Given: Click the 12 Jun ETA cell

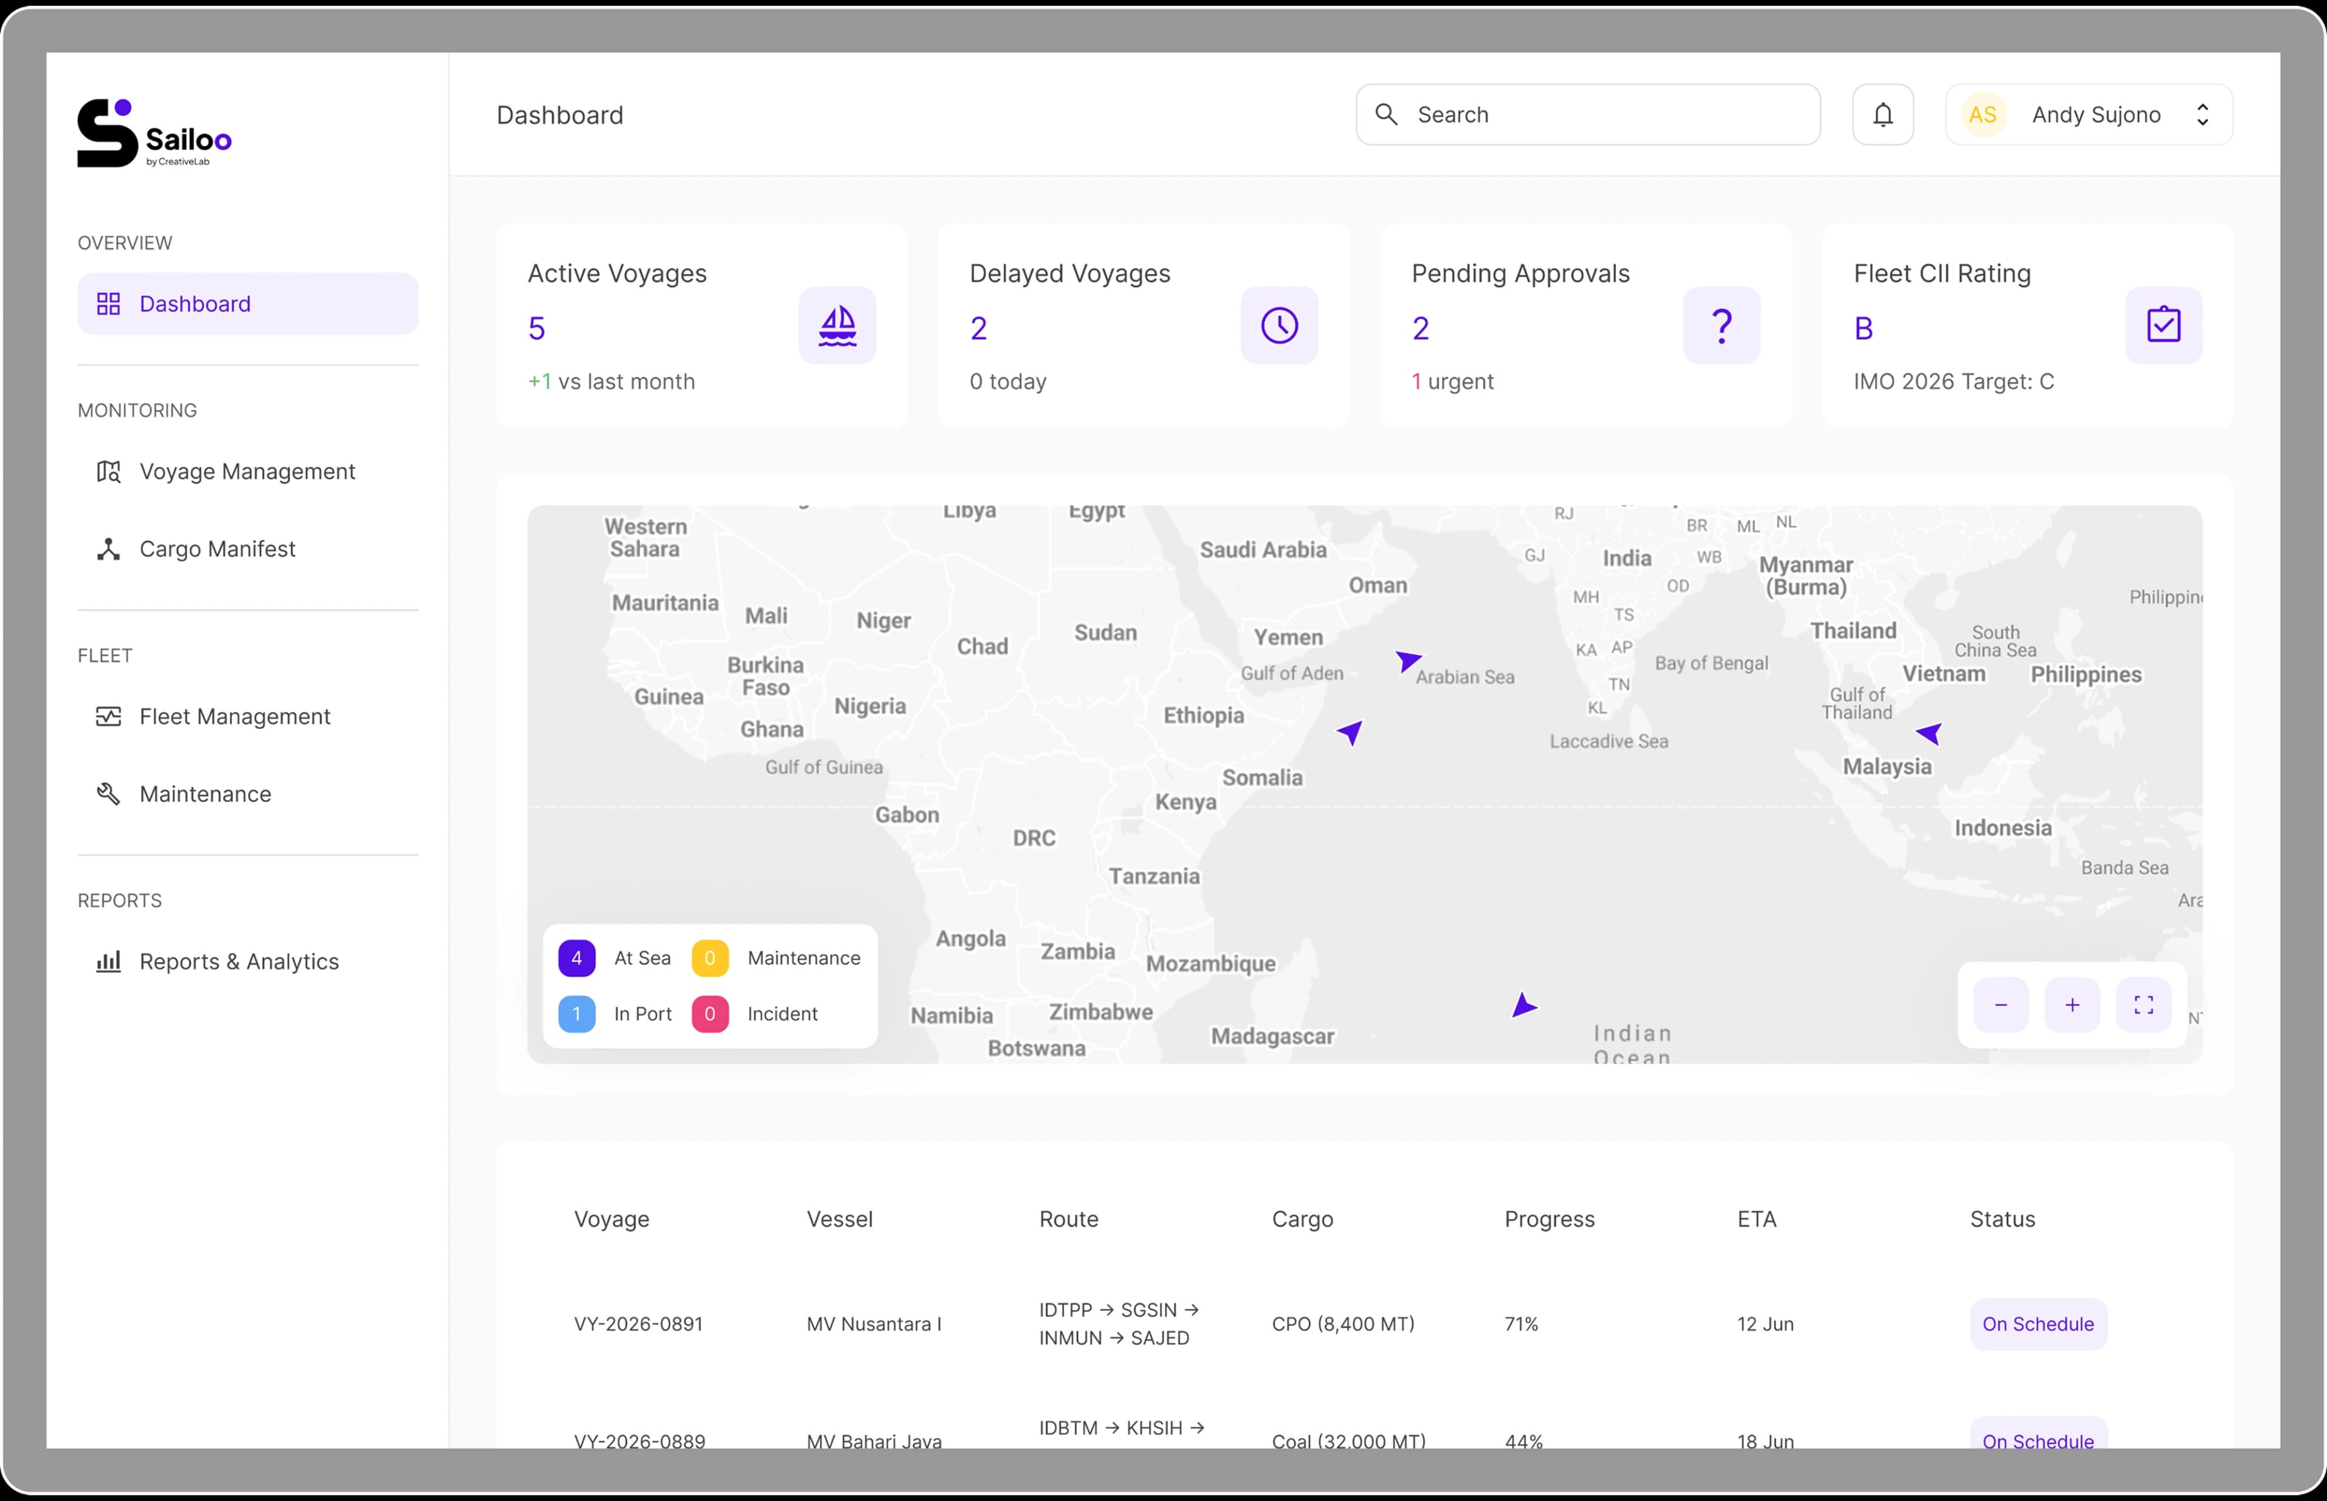Looking at the screenshot, I should (x=1765, y=1323).
